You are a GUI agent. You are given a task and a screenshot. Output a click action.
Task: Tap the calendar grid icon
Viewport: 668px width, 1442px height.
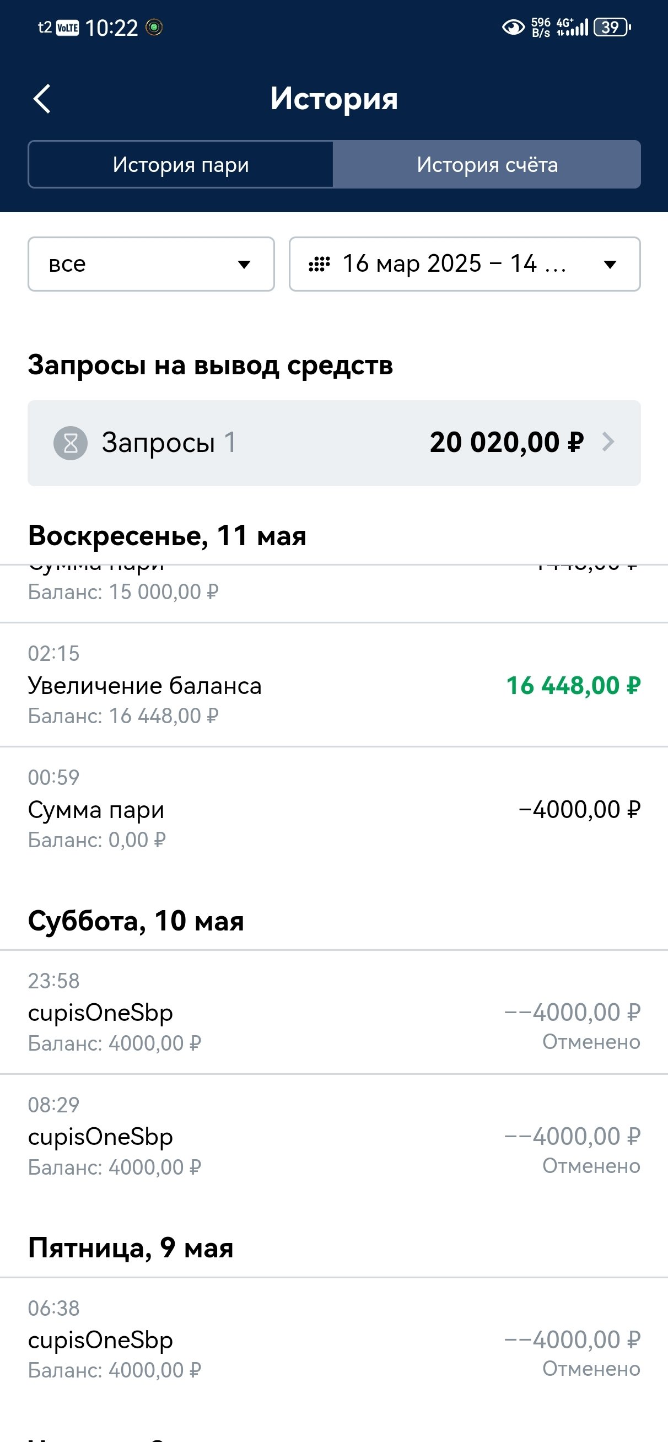pyautogui.click(x=319, y=264)
